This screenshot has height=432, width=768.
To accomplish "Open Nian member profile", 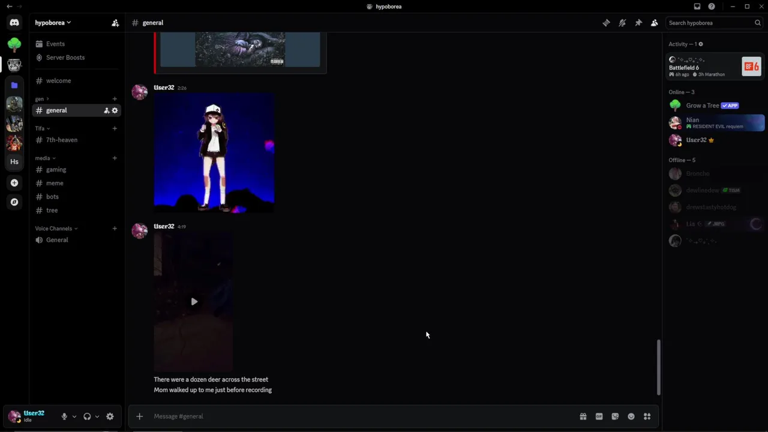I will pos(715,122).
